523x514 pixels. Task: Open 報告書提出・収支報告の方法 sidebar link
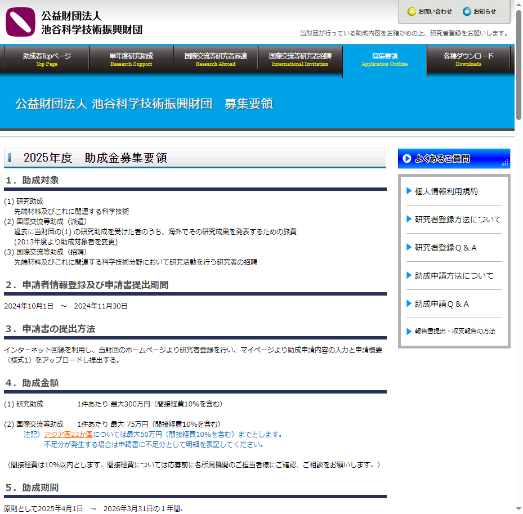[455, 331]
